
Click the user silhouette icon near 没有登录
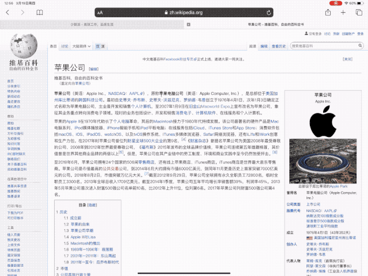[x=306, y=33]
